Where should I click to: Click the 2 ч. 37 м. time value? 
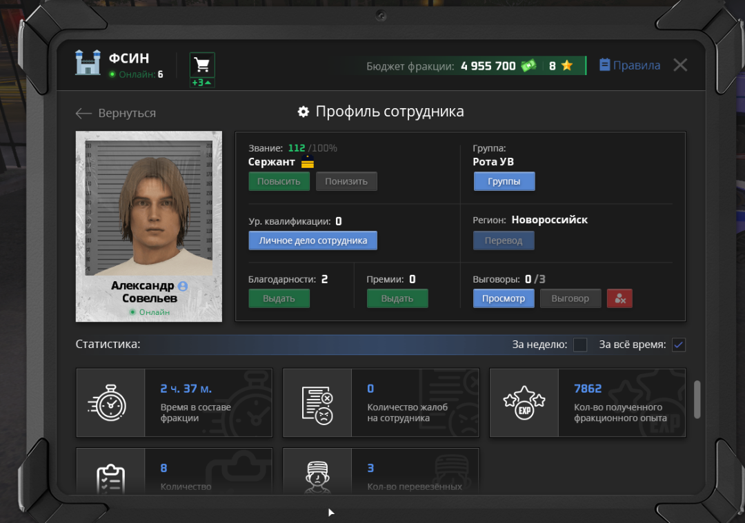(x=186, y=389)
